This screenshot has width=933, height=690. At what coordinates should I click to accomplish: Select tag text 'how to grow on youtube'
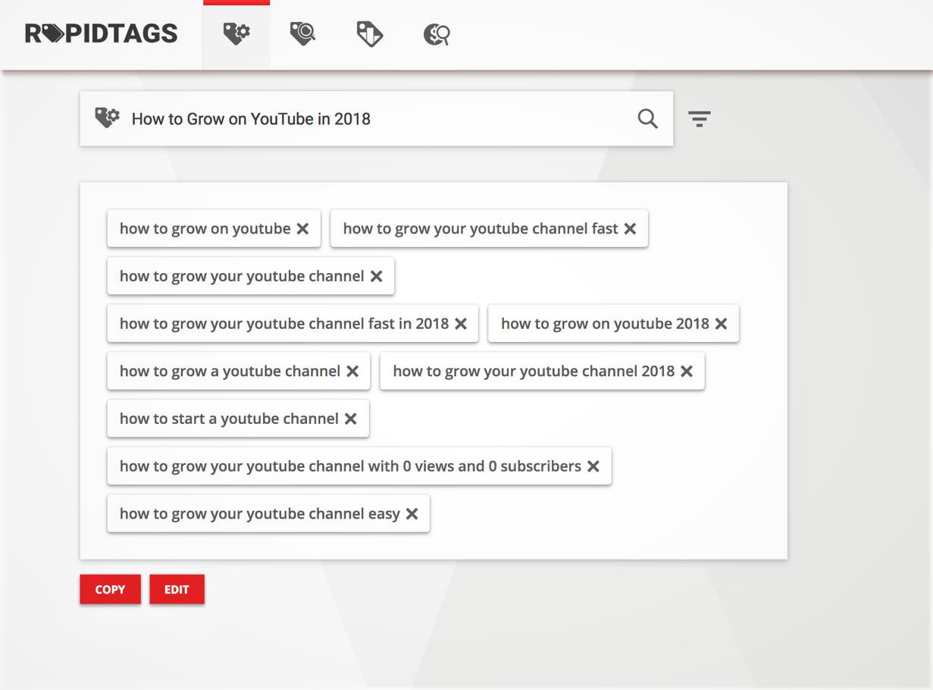[205, 229]
